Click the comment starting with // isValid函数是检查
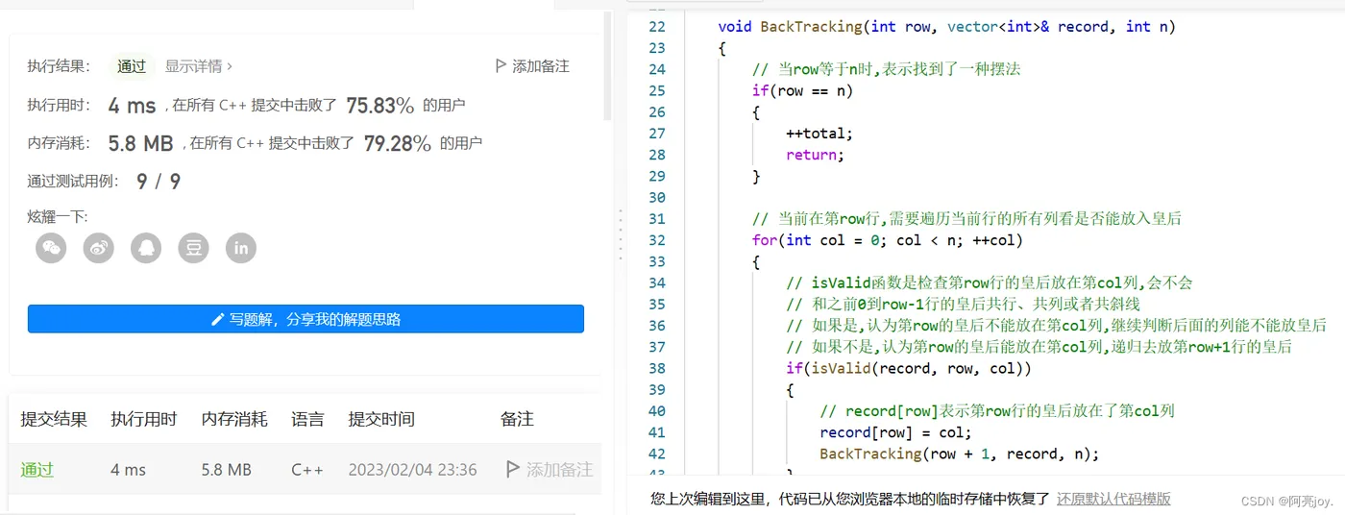Screen dimensions: 1345x515 click(x=989, y=282)
